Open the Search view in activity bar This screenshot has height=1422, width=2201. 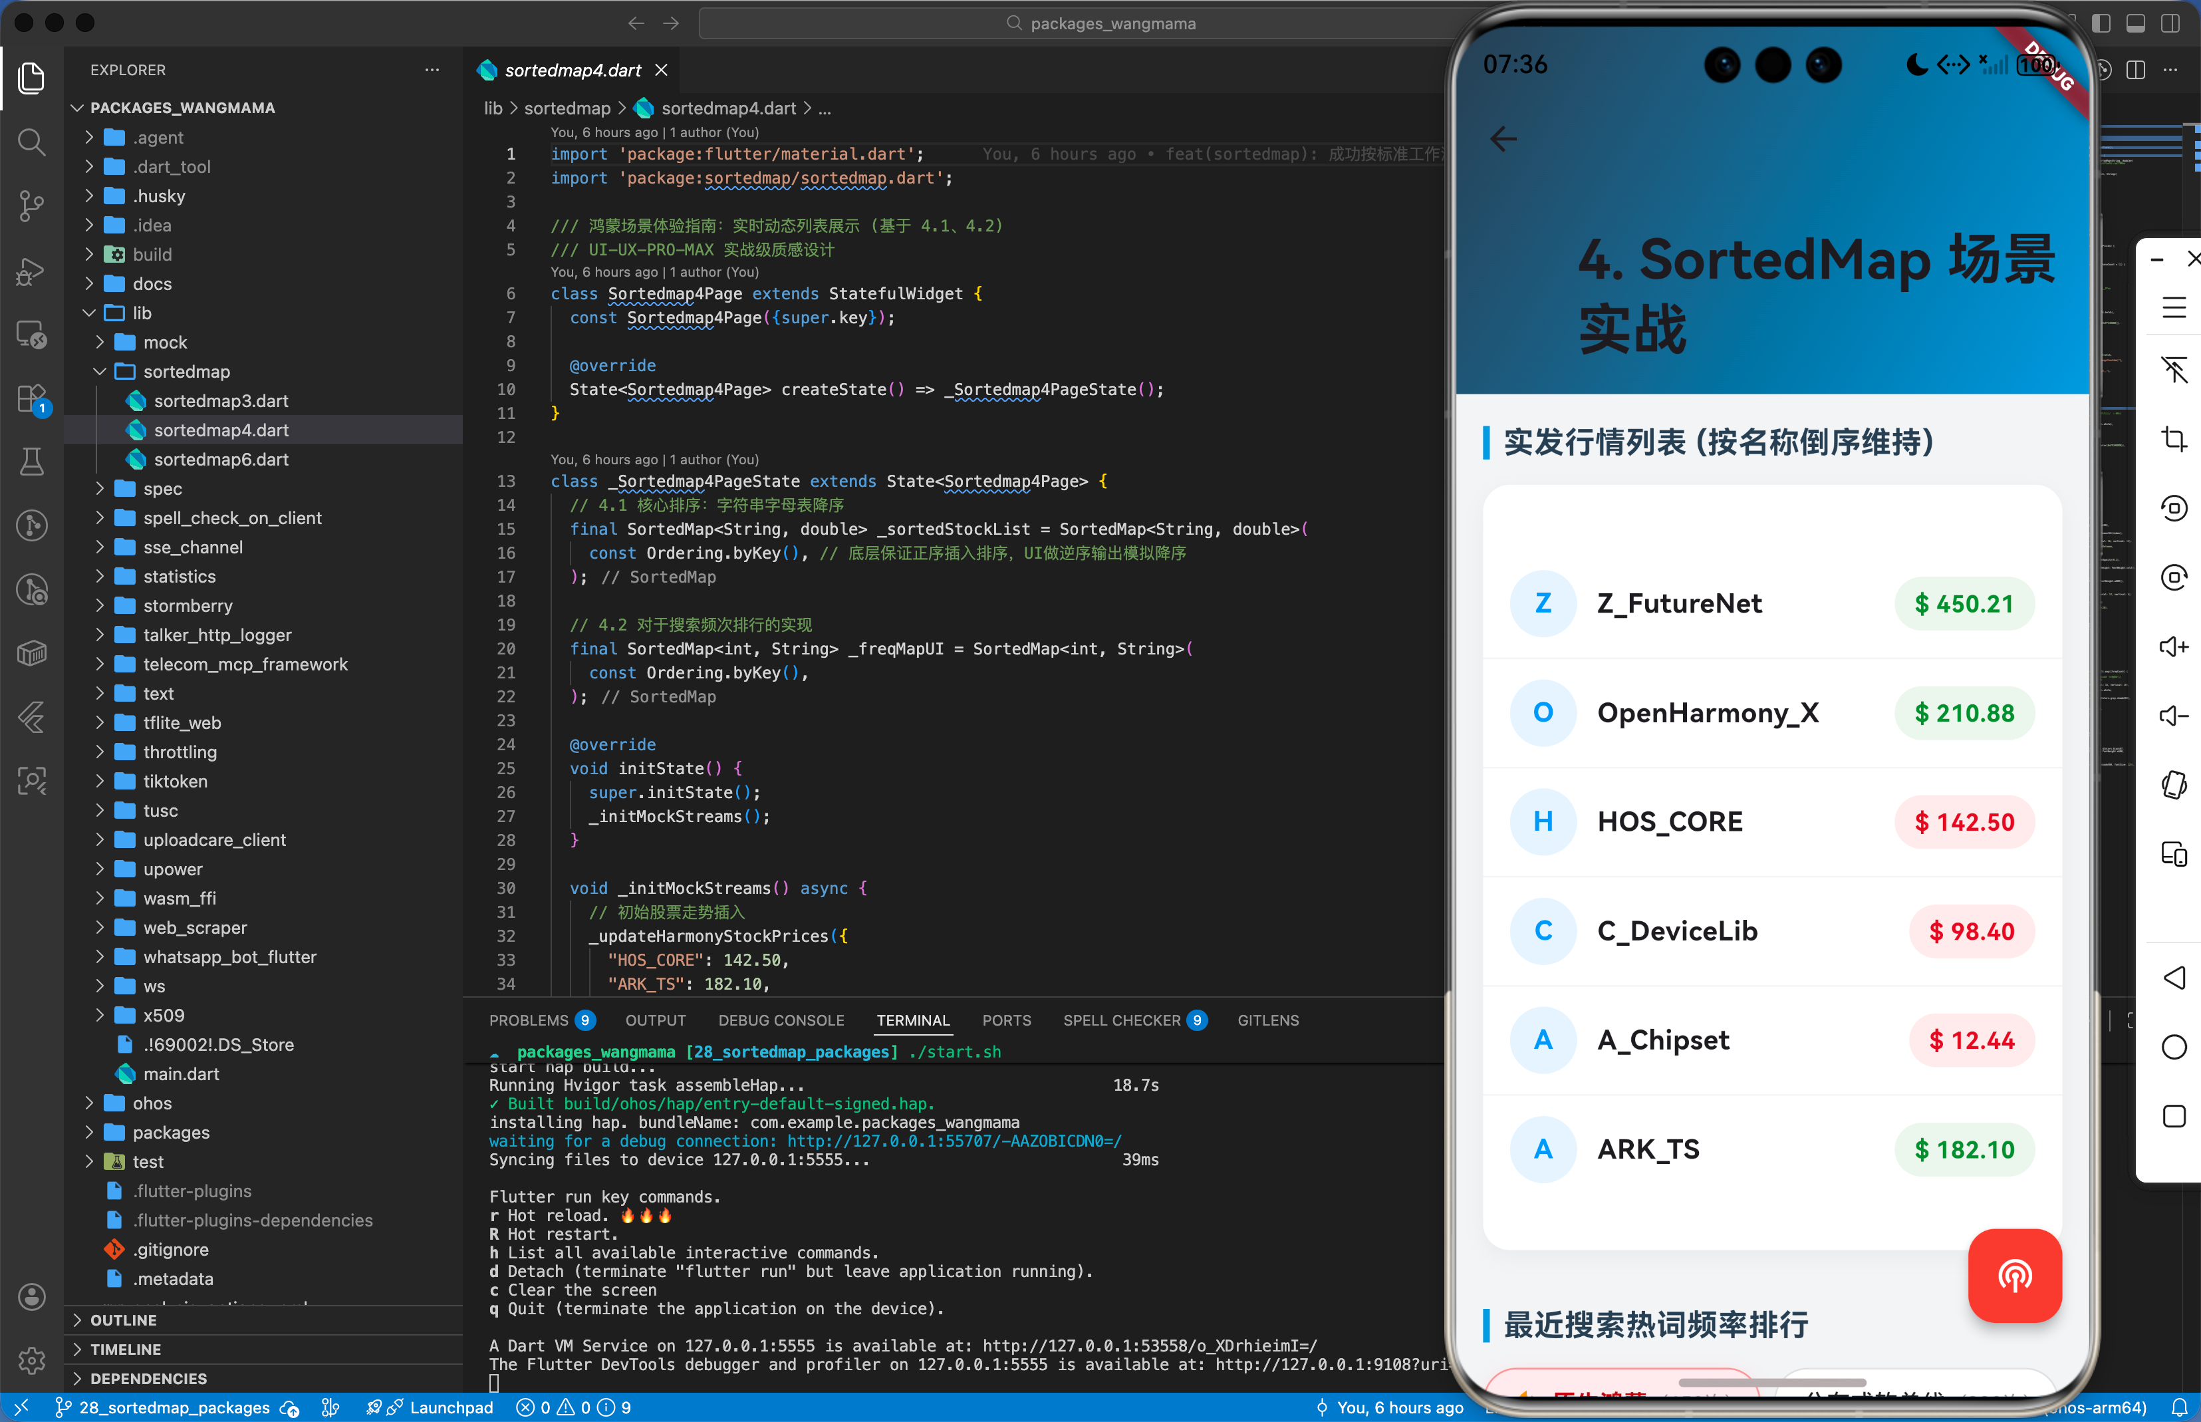31,142
